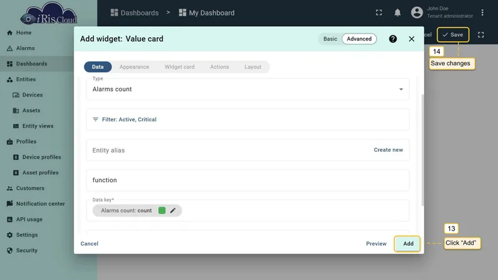This screenshot has width=498, height=280.
Task: Expand the Type dropdown arrow
Action: click(401, 89)
